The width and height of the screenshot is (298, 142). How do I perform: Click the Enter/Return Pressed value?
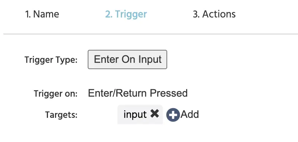[x=138, y=93]
